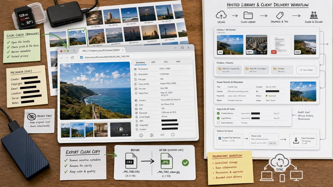
Task: Click the Color profile row icon
Action: pyautogui.click(x=135, y=84)
